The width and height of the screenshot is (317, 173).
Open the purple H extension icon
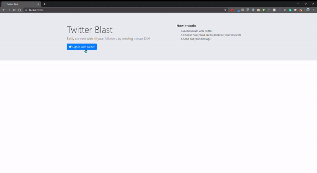(280, 10)
